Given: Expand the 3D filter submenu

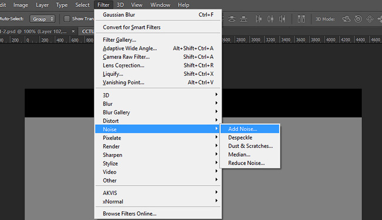Looking at the screenshot, I should click(x=158, y=95).
